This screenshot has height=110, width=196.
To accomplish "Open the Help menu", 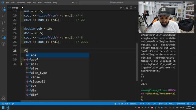I will click(55, 3).
